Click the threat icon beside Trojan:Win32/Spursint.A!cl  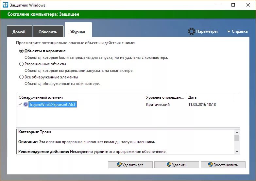(26, 104)
